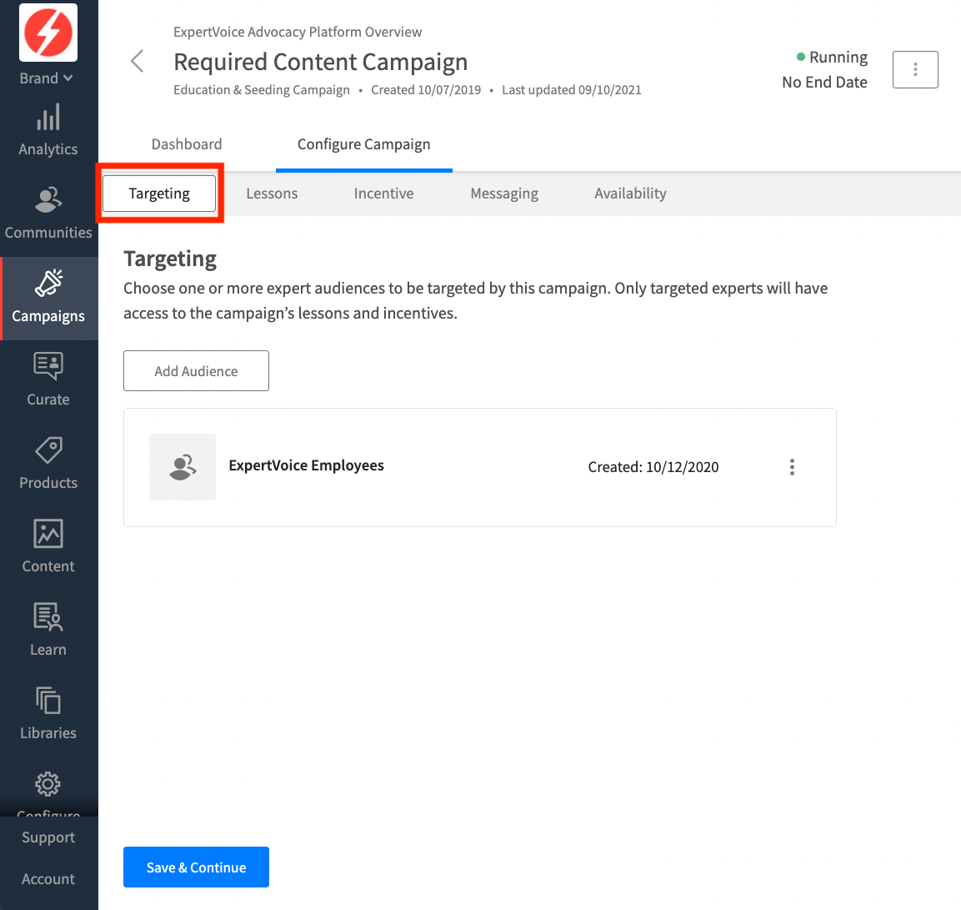Click the Save & Continue button
The width and height of the screenshot is (961, 910).
[x=196, y=867]
